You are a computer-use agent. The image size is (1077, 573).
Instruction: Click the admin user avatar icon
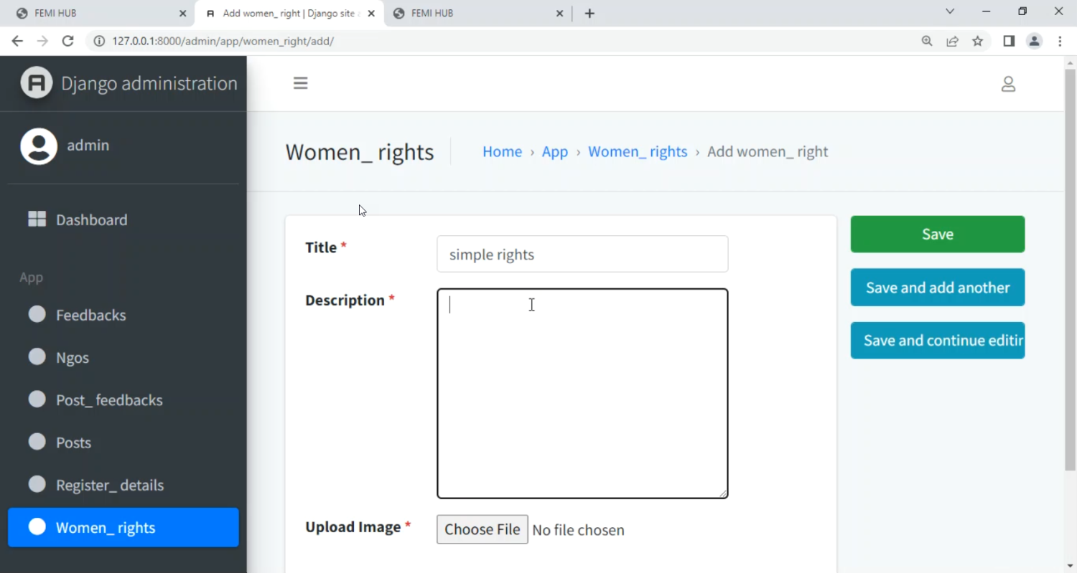(x=39, y=146)
